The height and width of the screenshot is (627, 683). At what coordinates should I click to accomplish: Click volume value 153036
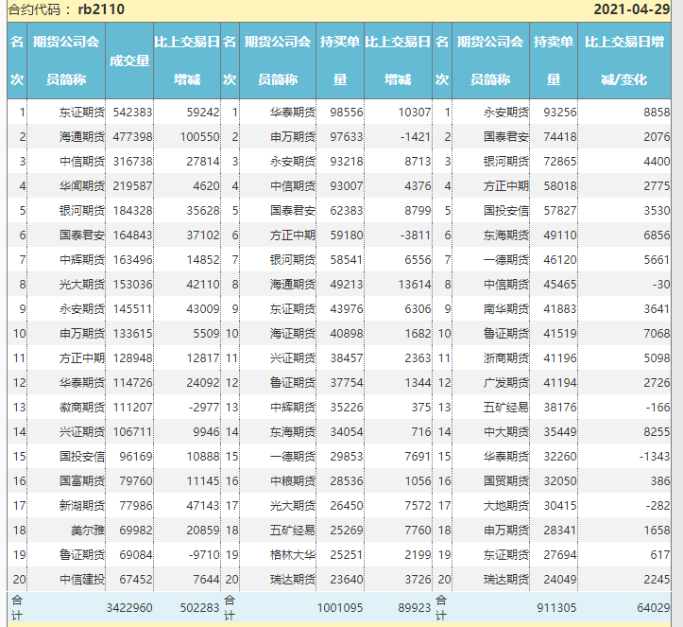133,285
